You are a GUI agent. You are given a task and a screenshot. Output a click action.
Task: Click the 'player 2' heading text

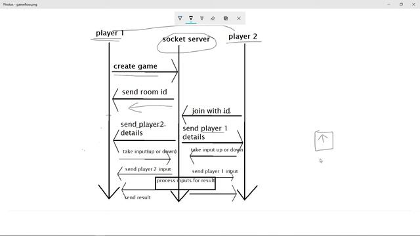tap(243, 37)
